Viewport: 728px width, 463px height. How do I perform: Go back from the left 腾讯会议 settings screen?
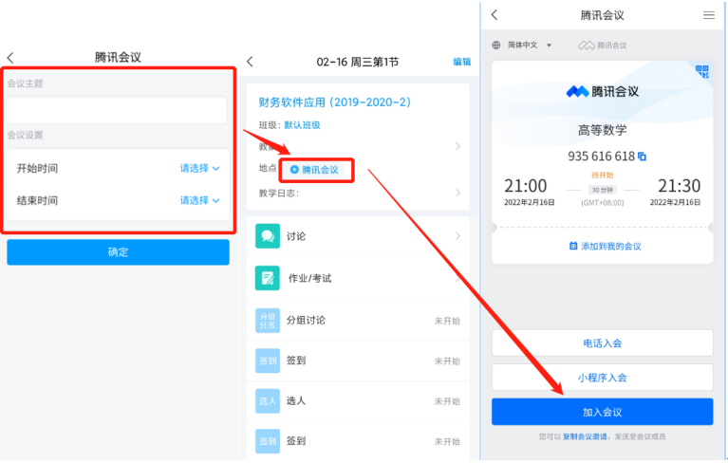click(10, 58)
